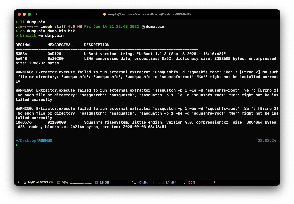
Task: Click the git branch icon in status bar
Action: [18, 182]
